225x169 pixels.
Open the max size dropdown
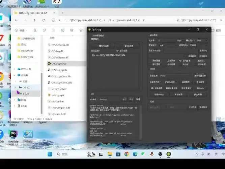202,41
